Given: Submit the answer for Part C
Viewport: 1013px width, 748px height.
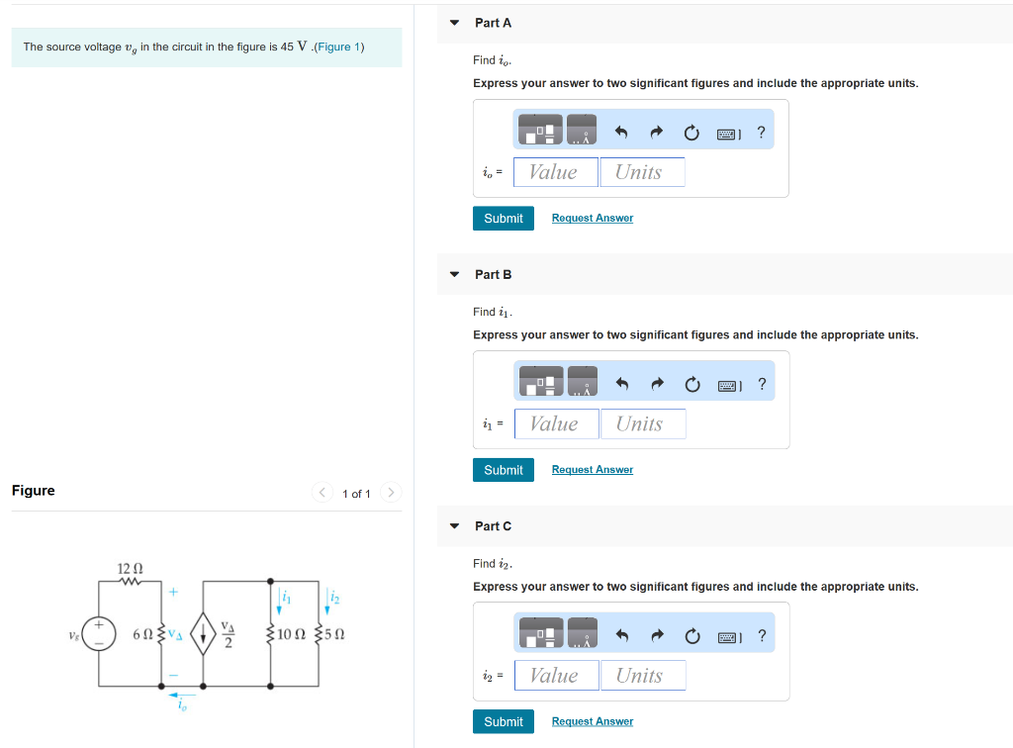Looking at the screenshot, I should (503, 721).
